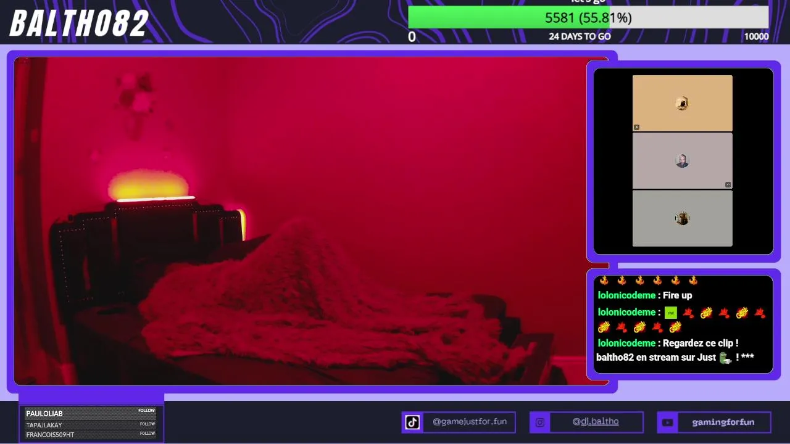This screenshot has height=444, width=790.
Task: Open the @gamejustfor.fun TikTok handle
Action: tap(470, 422)
